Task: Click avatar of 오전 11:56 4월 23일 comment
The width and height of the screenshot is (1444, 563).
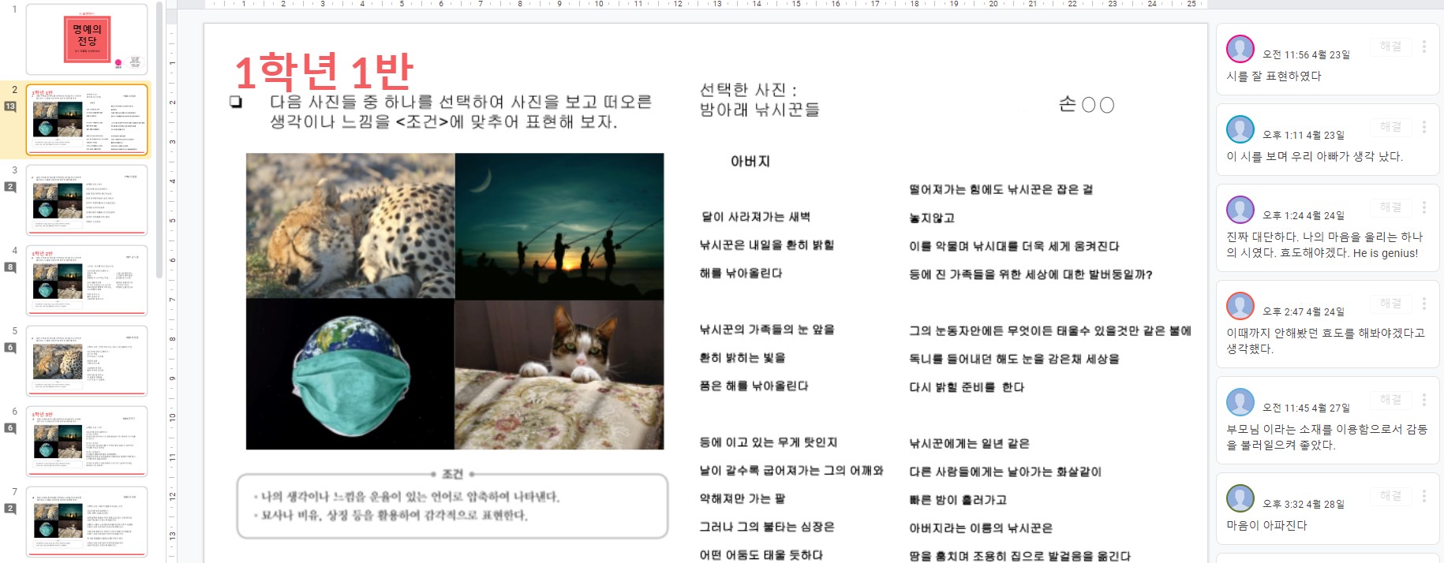Action: 1240,49
